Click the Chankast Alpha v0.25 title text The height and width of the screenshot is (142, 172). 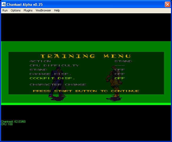click(25, 5)
